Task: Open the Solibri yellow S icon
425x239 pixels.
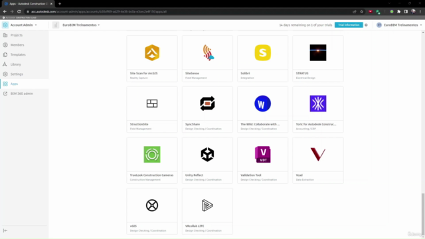Action: (262, 52)
